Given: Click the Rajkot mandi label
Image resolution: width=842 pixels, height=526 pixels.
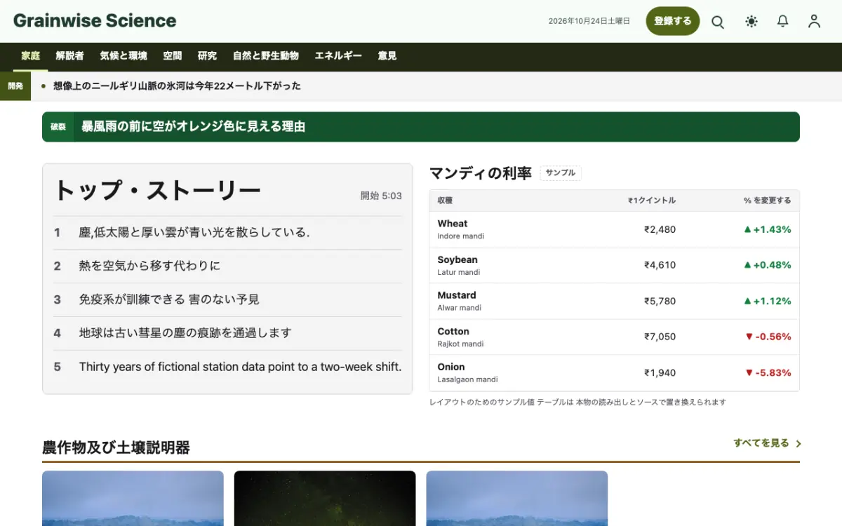Looking at the screenshot, I should pyautogui.click(x=460, y=344).
